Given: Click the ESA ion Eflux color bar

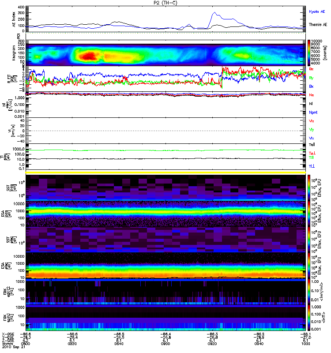Looking at the screenshot, I should click(308, 214).
